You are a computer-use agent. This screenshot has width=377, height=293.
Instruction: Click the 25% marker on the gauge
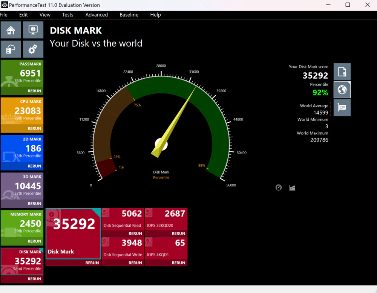pyautogui.click(x=117, y=157)
